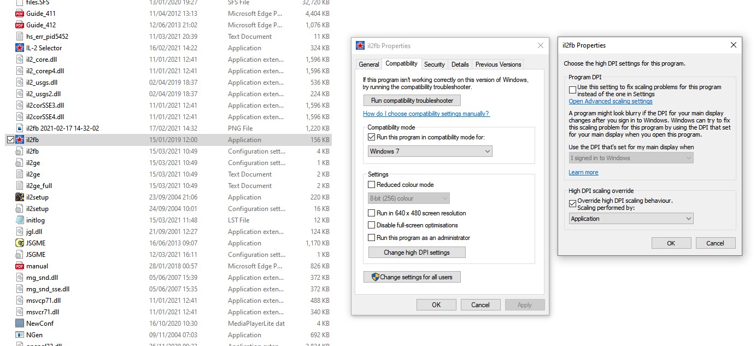756x346 pixels.
Task: Click the il2fb 2021-02-17 PNG file icon
Action: [x=20, y=128]
